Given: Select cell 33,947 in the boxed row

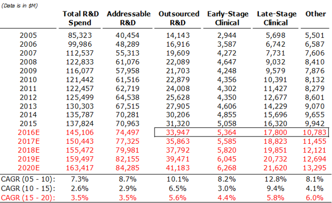Looking at the screenshot, I should 177,132.
